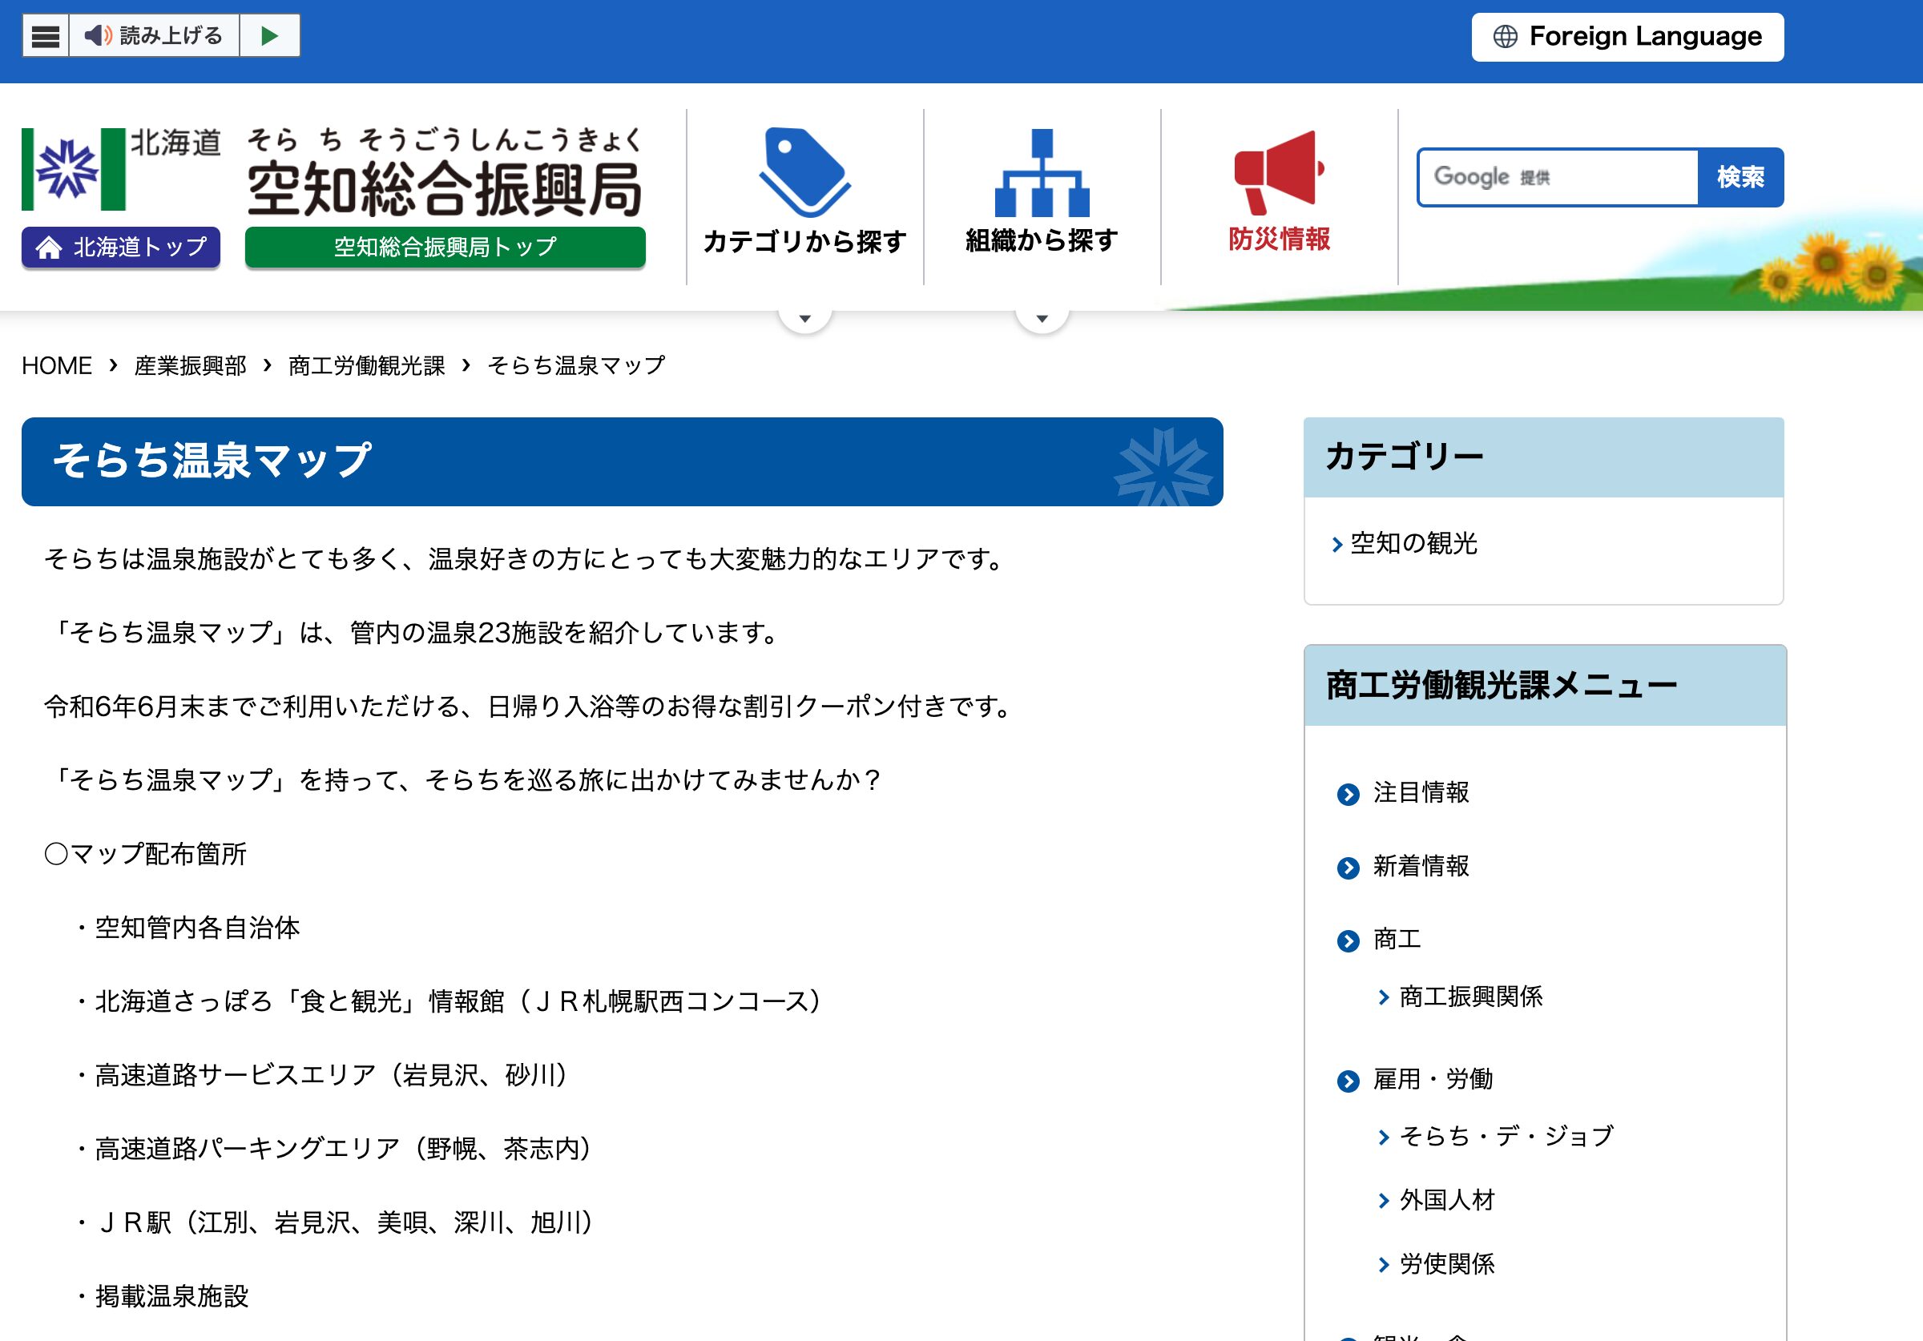This screenshot has width=1923, height=1341.
Task: Expand the arrow below 組織から探す
Action: click(x=1042, y=317)
